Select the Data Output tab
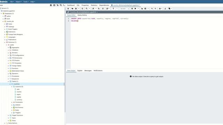The height and width of the screenshot is (125, 223). 71,70
